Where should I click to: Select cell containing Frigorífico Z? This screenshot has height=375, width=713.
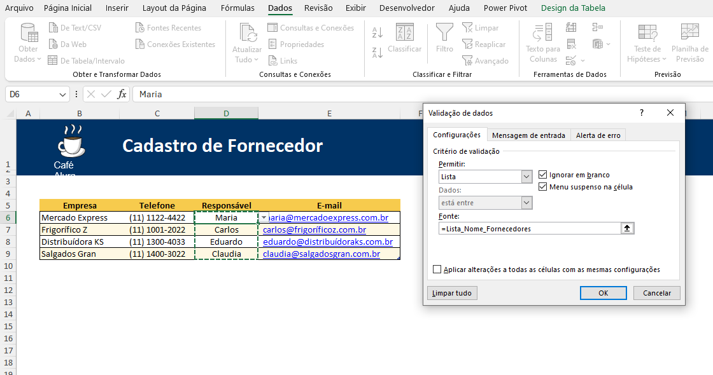pos(80,229)
